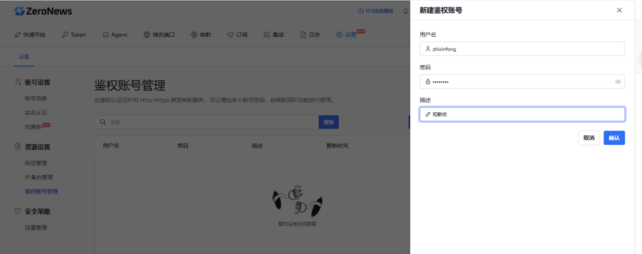Image resolution: width=642 pixels, height=254 pixels.
Task: Open 鉴权账号管理 in the sidebar
Action: point(42,192)
